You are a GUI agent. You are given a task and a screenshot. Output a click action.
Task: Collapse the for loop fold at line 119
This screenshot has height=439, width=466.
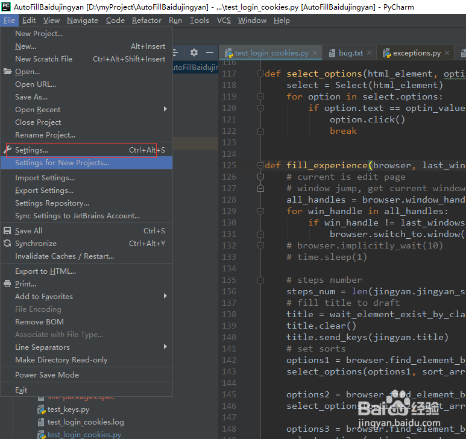(260, 96)
